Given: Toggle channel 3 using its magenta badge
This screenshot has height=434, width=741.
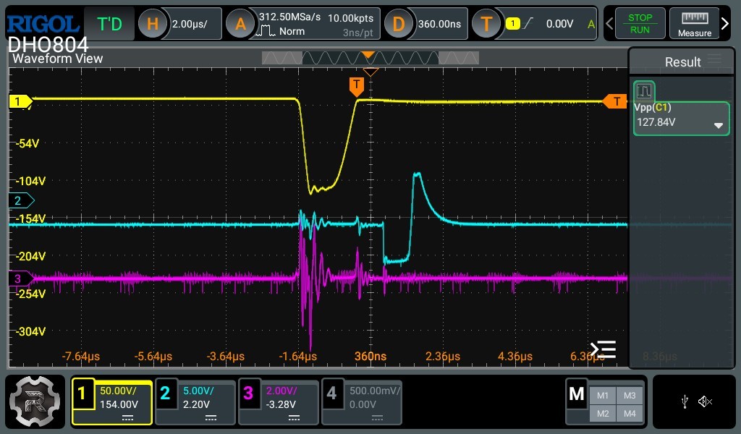Looking at the screenshot, I should 248,393.
